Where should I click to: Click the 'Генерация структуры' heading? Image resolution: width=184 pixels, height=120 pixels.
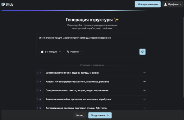click(x=89, y=20)
